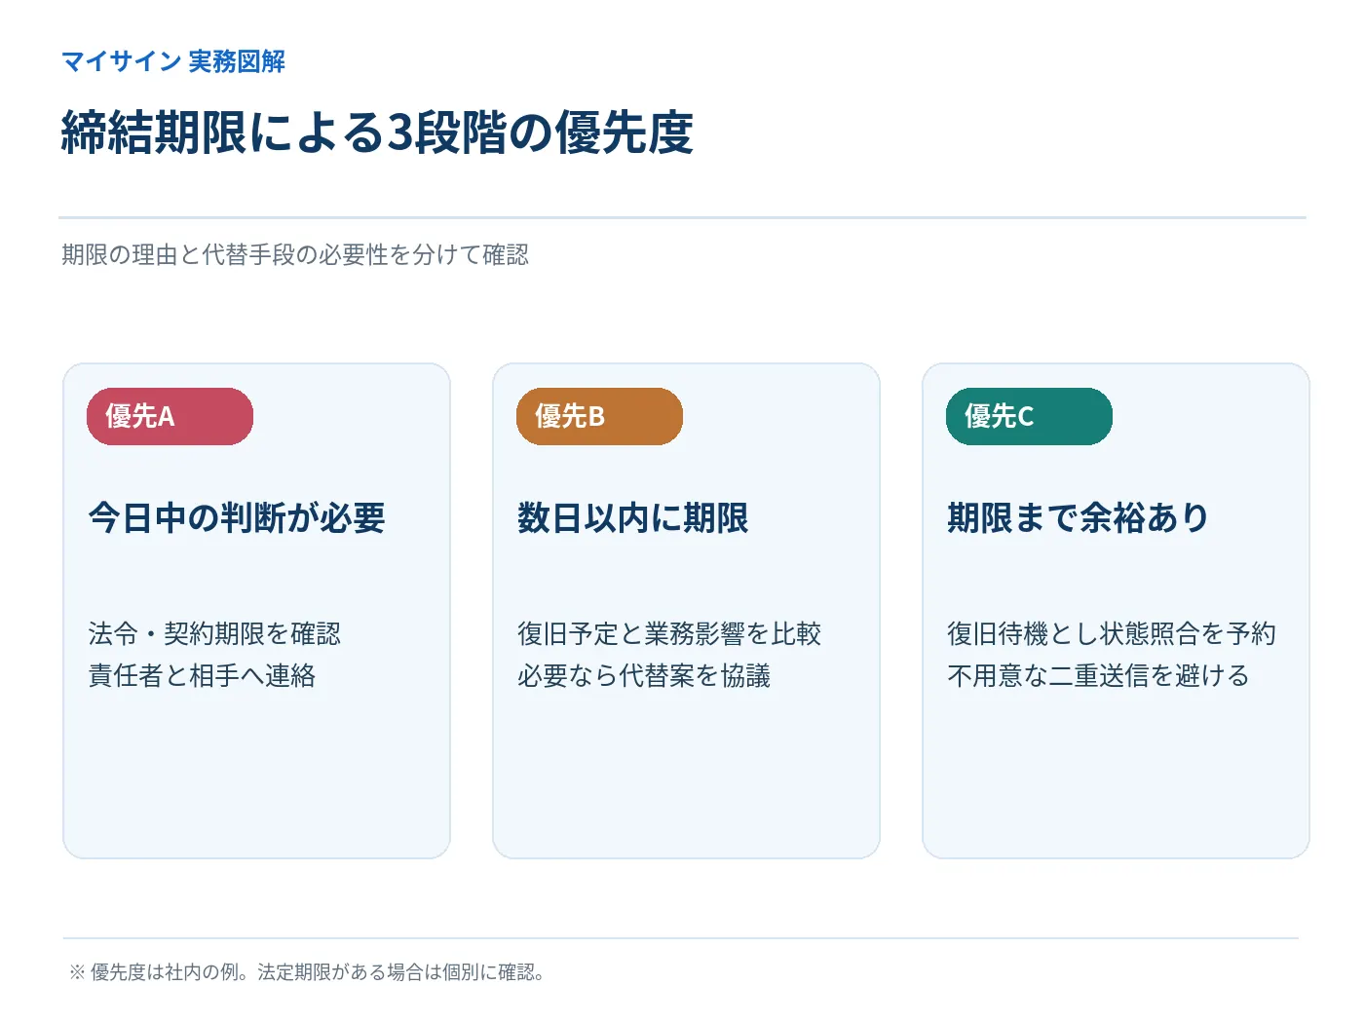The width and height of the screenshot is (1364, 1023).
Task: Select the red 優先A badge
Action: click(170, 417)
